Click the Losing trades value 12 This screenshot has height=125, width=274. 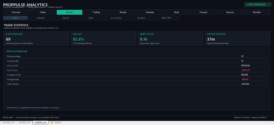242,61
